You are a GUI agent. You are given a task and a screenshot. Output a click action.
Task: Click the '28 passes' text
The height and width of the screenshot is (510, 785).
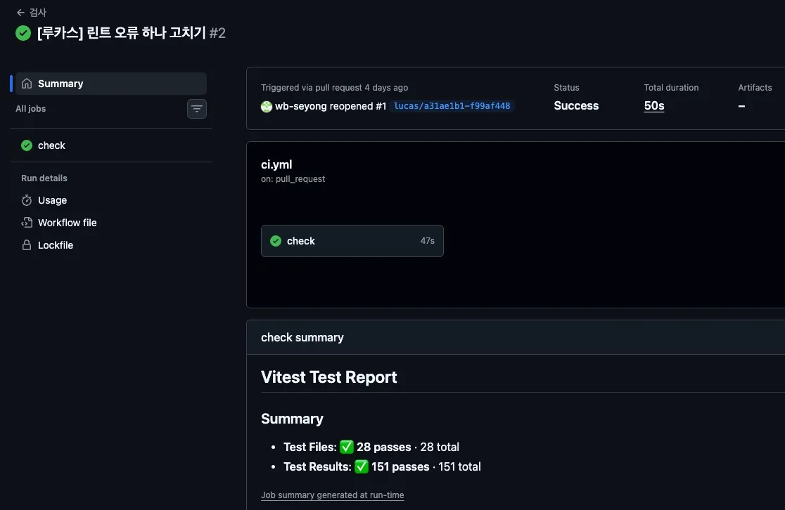pos(383,447)
